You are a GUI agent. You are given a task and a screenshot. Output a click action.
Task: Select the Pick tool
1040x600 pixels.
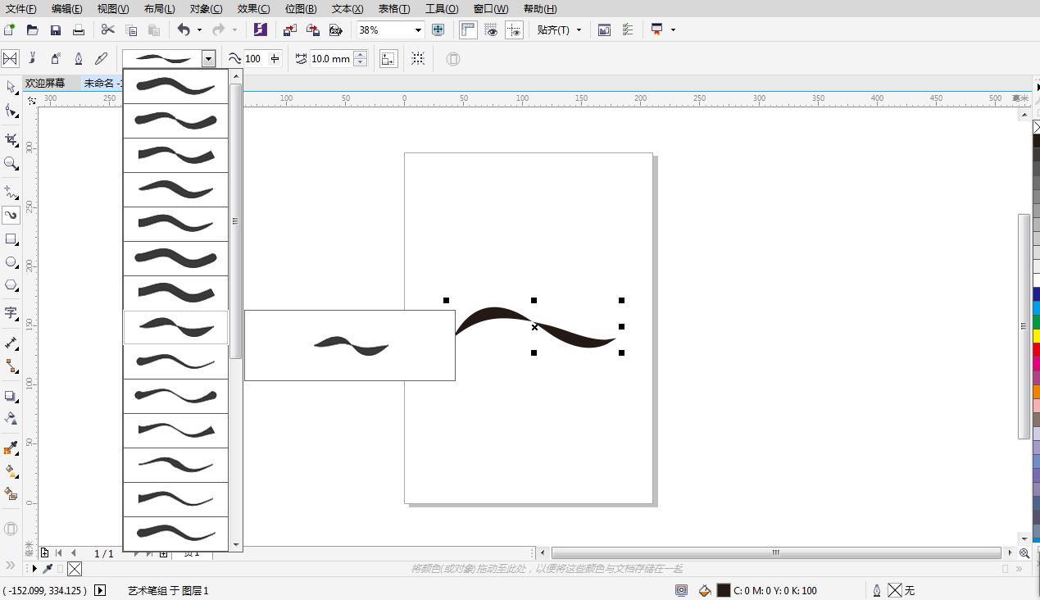pos(11,87)
